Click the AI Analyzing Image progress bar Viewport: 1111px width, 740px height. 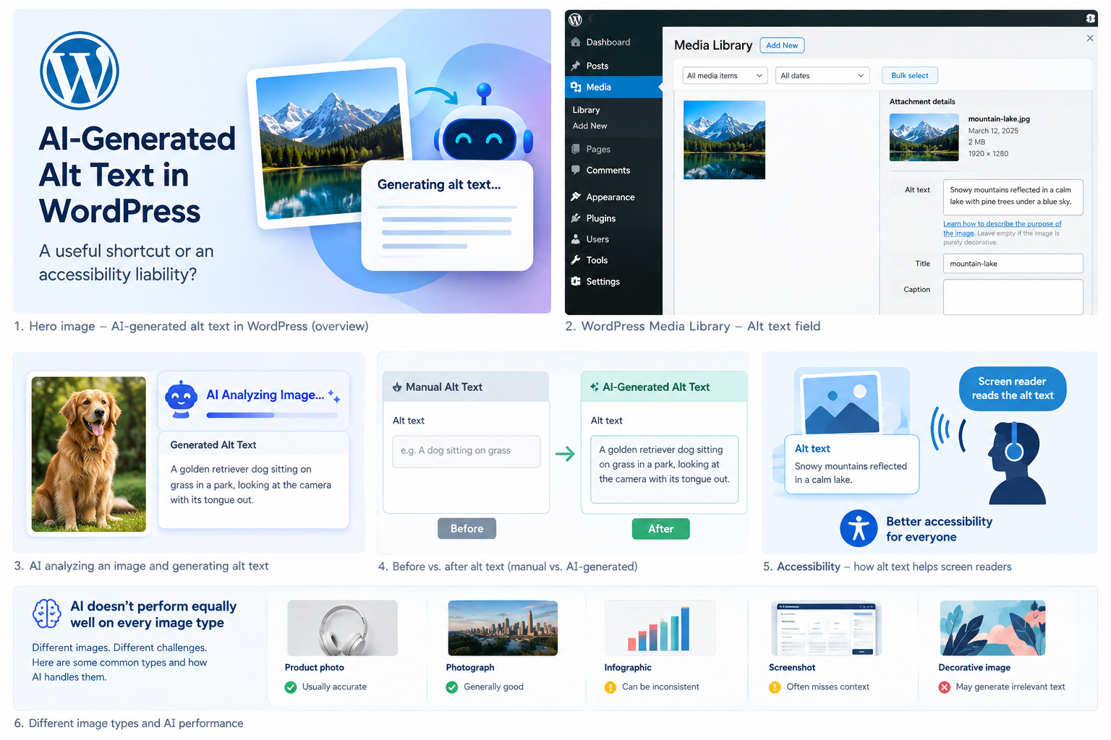click(x=272, y=416)
